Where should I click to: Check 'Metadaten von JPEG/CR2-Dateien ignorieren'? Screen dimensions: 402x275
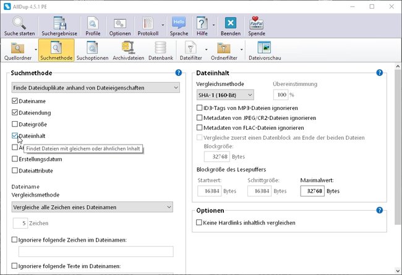point(199,117)
